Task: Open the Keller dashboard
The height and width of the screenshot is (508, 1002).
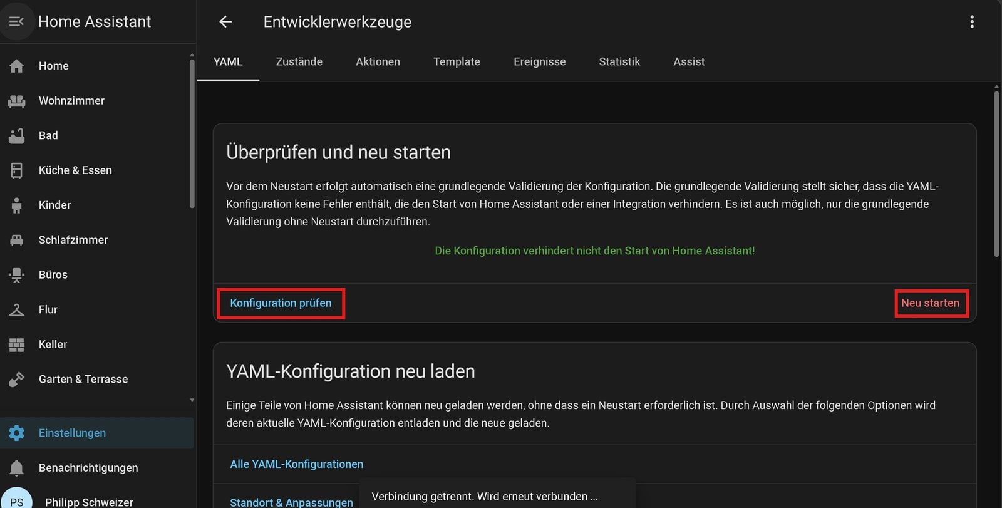Action: pos(96,345)
